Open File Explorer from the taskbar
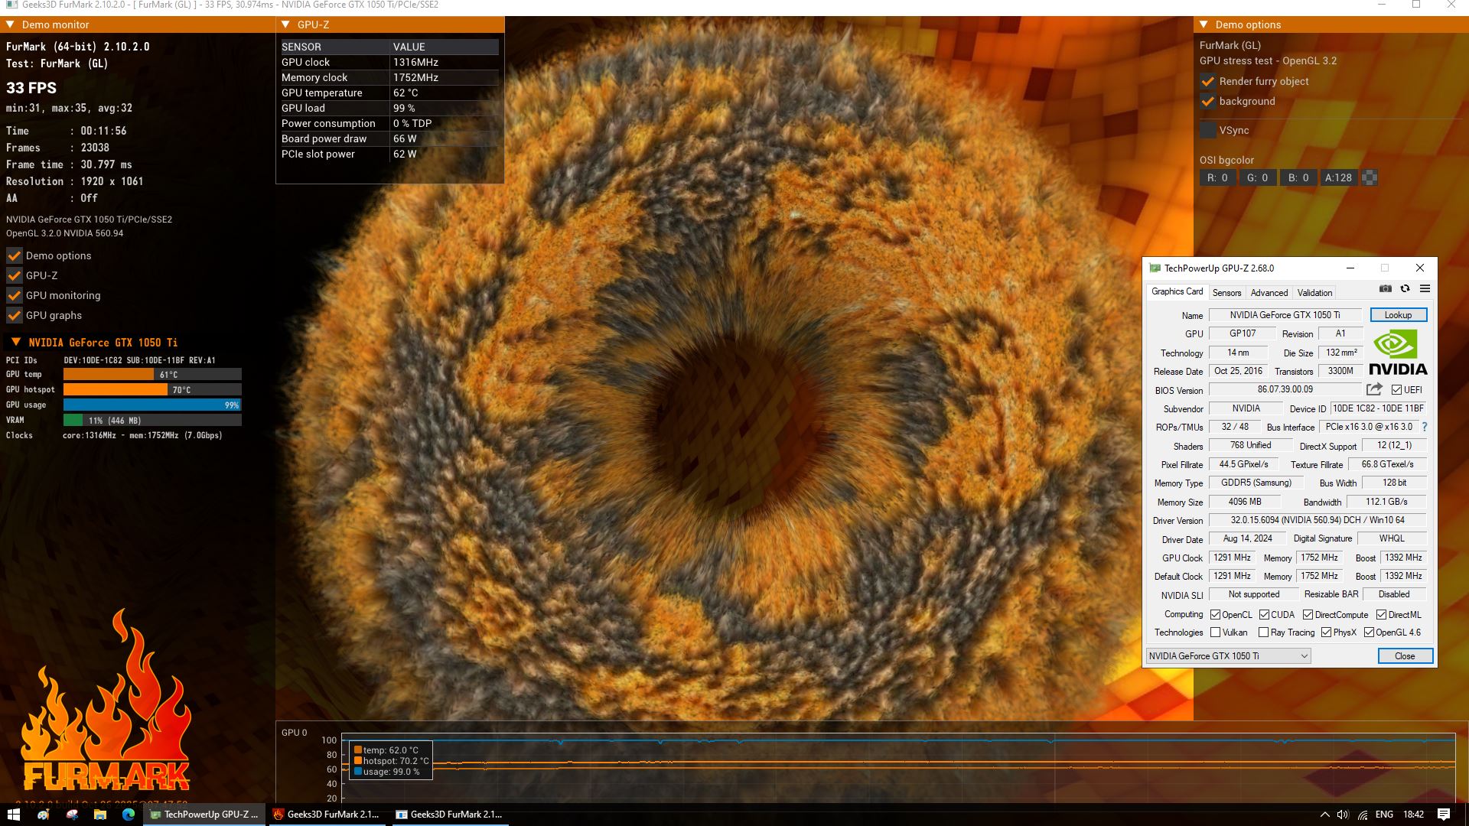This screenshot has width=1469, height=826. click(100, 815)
